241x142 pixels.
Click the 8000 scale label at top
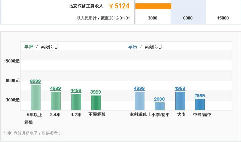click(x=188, y=18)
